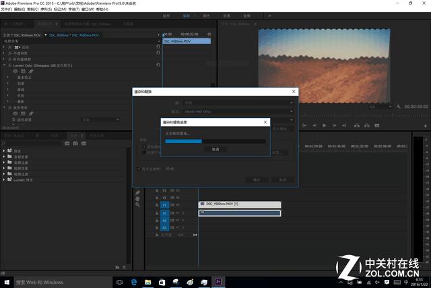Open the settings wrench icon in Program Monitor

click(x=398, y=107)
